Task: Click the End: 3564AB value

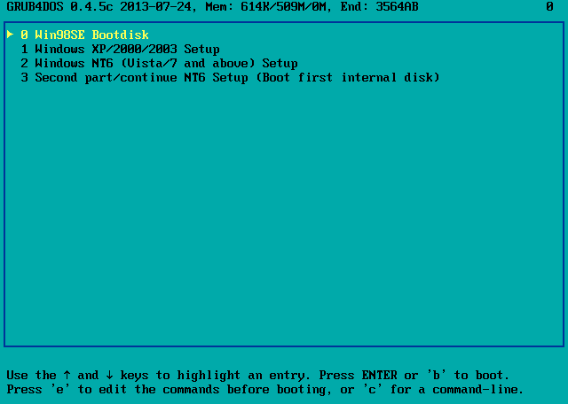Action: pyautogui.click(x=380, y=7)
